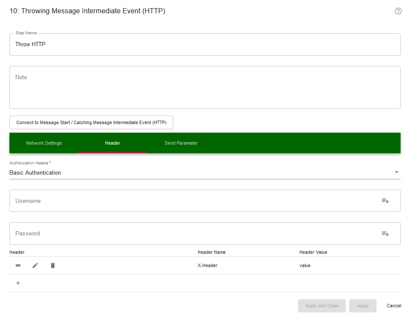This screenshot has width=410, height=315.
Task: Delete the X-Header entry using the trash icon
Action: click(52, 265)
